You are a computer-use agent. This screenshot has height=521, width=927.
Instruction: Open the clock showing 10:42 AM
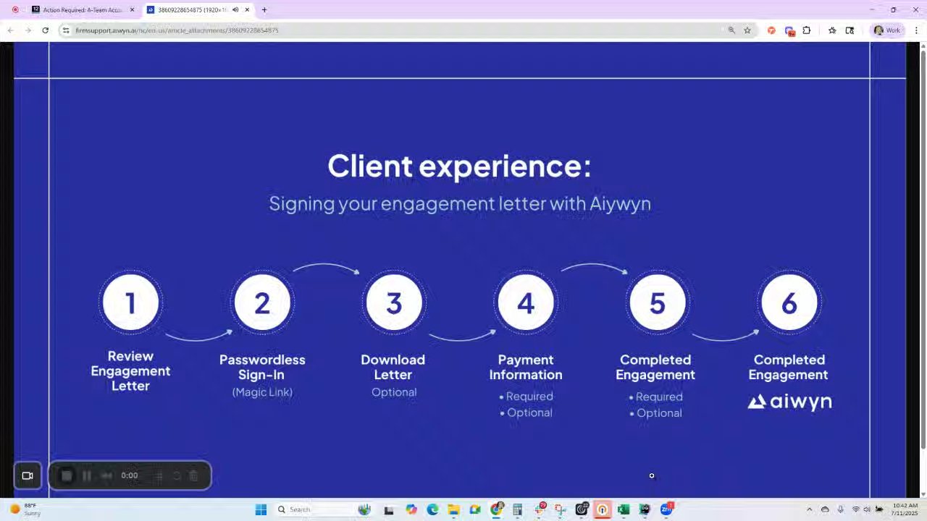coord(905,509)
